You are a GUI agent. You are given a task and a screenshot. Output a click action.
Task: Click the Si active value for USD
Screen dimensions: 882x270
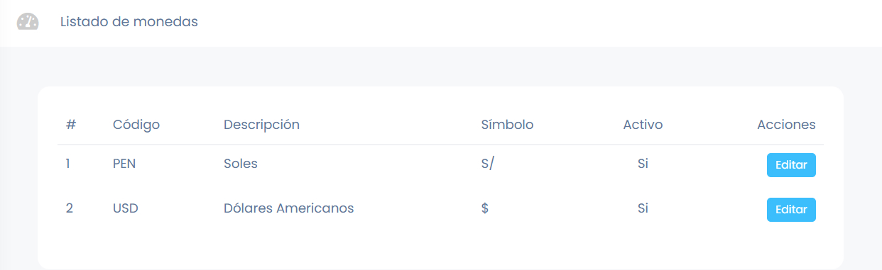point(643,208)
